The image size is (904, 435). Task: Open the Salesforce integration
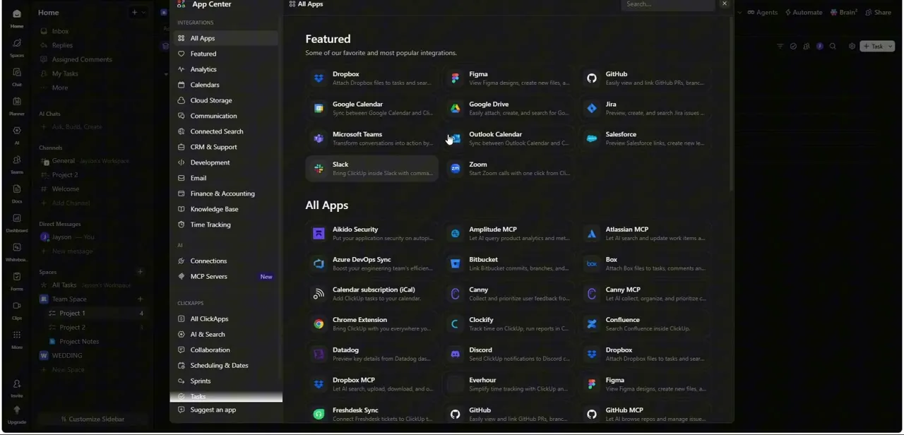coord(645,138)
